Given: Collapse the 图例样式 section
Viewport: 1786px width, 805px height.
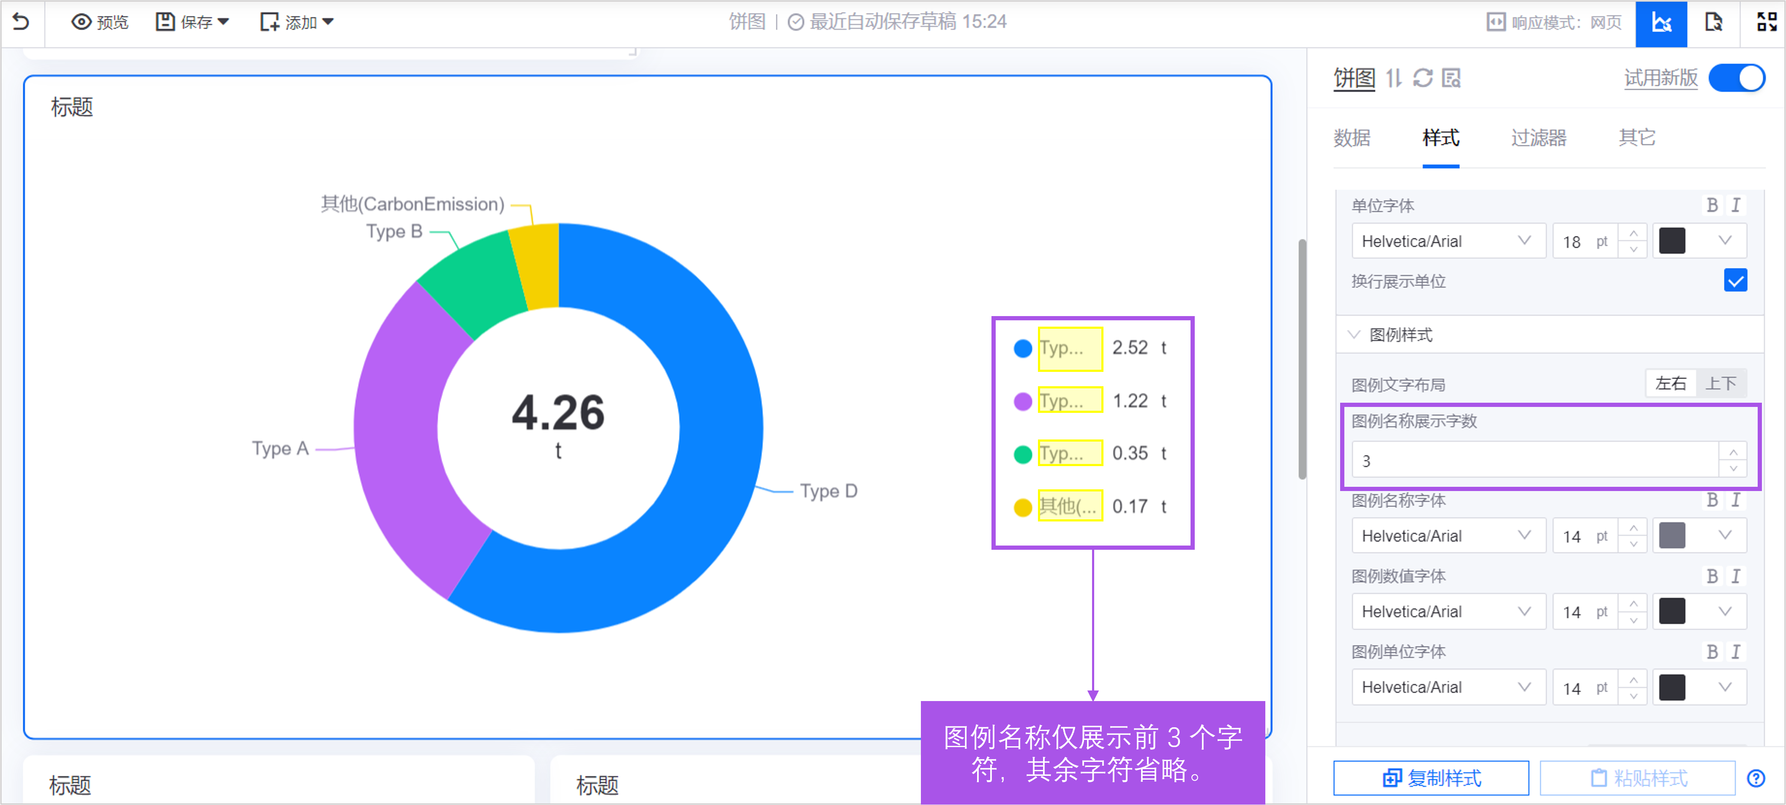Looking at the screenshot, I should coord(1353,335).
